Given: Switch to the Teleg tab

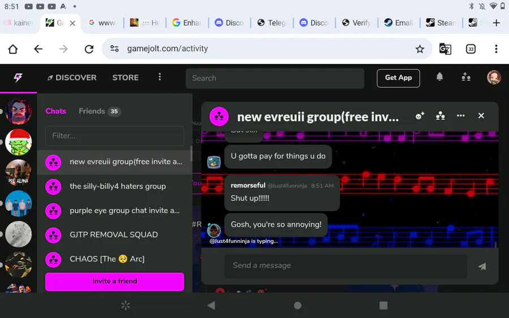Looking at the screenshot, I should pyautogui.click(x=271, y=23).
